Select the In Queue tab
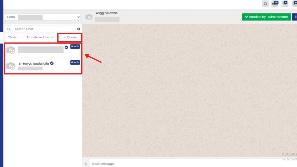The height and width of the screenshot is (167, 297). click(70, 37)
